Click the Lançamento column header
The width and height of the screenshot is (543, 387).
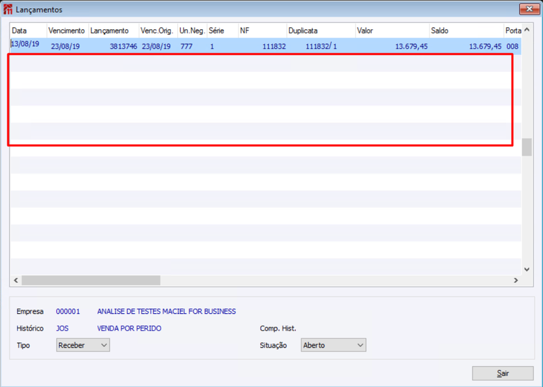coord(113,30)
